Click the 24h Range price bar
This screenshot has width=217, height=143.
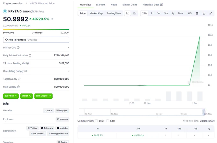click(36, 29)
